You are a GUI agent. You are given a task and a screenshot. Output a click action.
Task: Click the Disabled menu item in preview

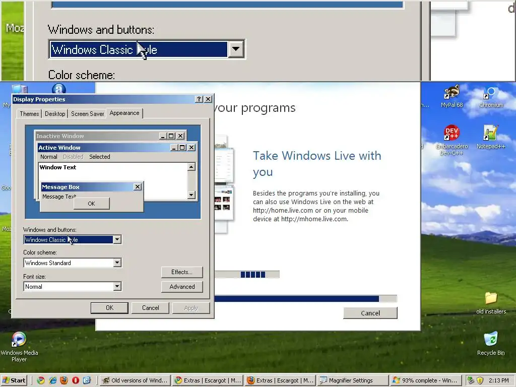(x=73, y=157)
